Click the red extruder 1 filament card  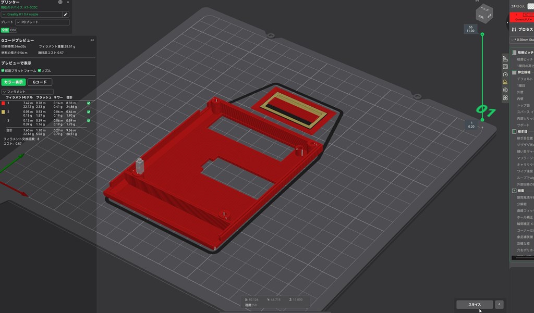pyautogui.click(x=521, y=17)
